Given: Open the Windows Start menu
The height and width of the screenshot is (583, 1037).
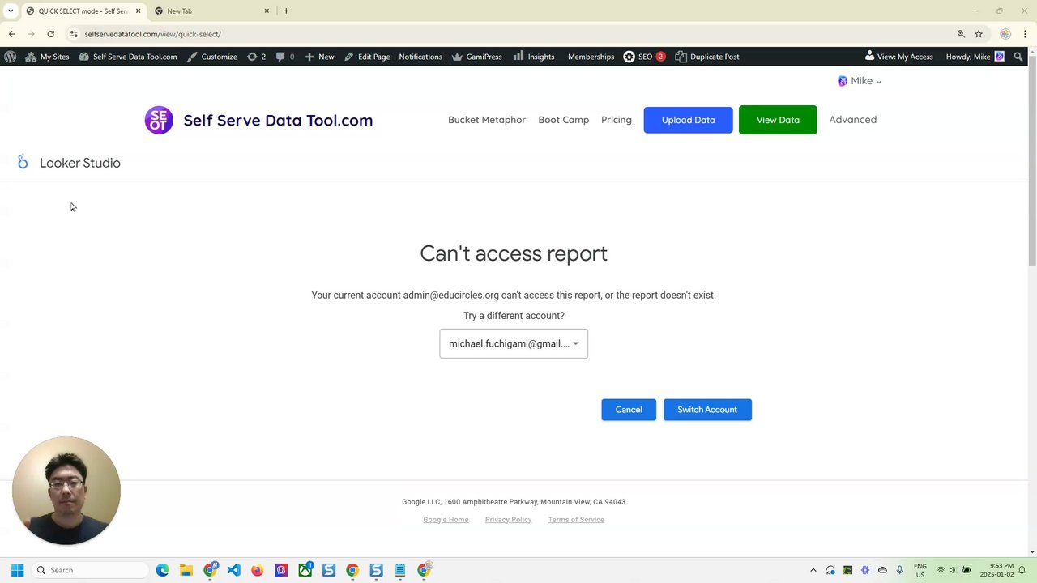Looking at the screenshot, I should (17, 570).
